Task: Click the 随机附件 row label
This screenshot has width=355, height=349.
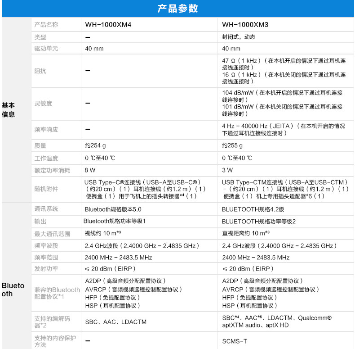Action: click(46, 189)
